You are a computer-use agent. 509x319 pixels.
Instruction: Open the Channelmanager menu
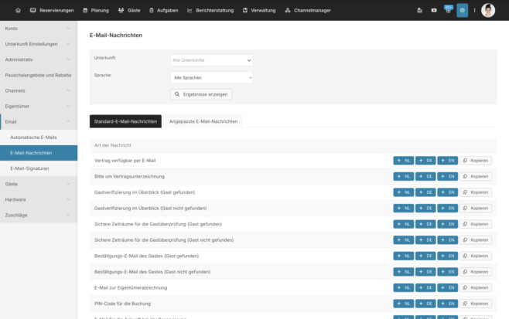(x=308, y=10)
